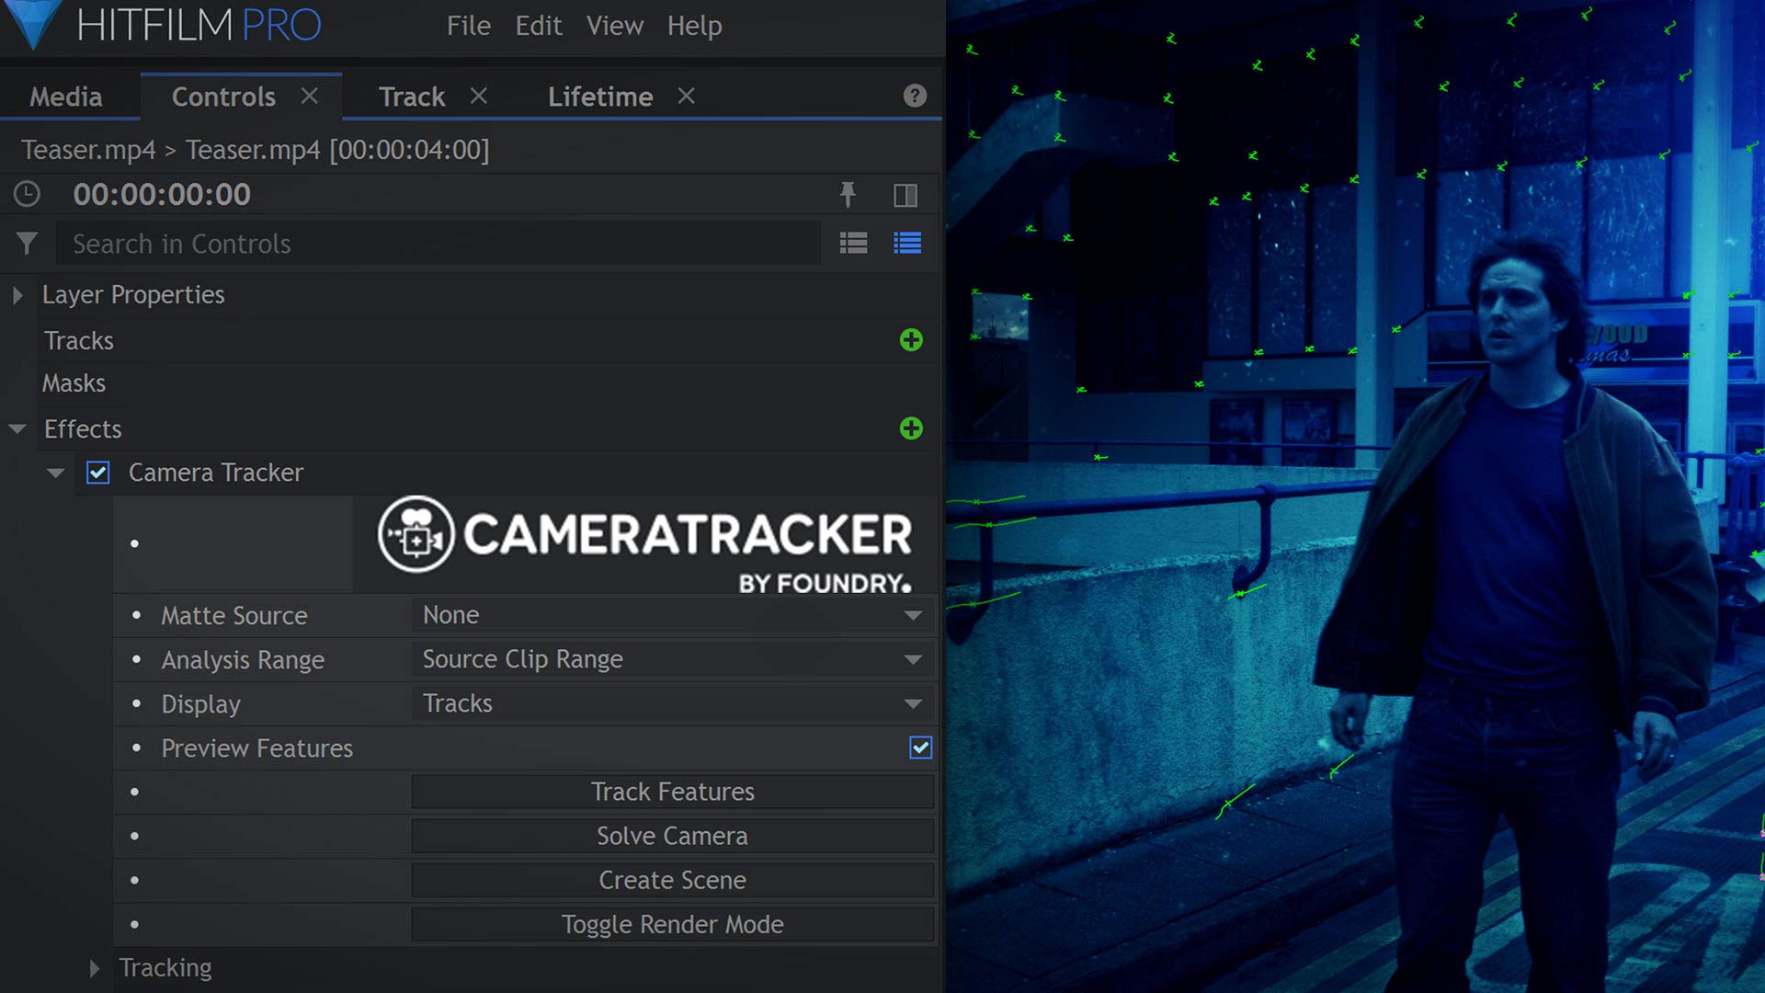Expand the Layer Properties section
Viewport: 1765px width, 993px height.
click(17, 295)
